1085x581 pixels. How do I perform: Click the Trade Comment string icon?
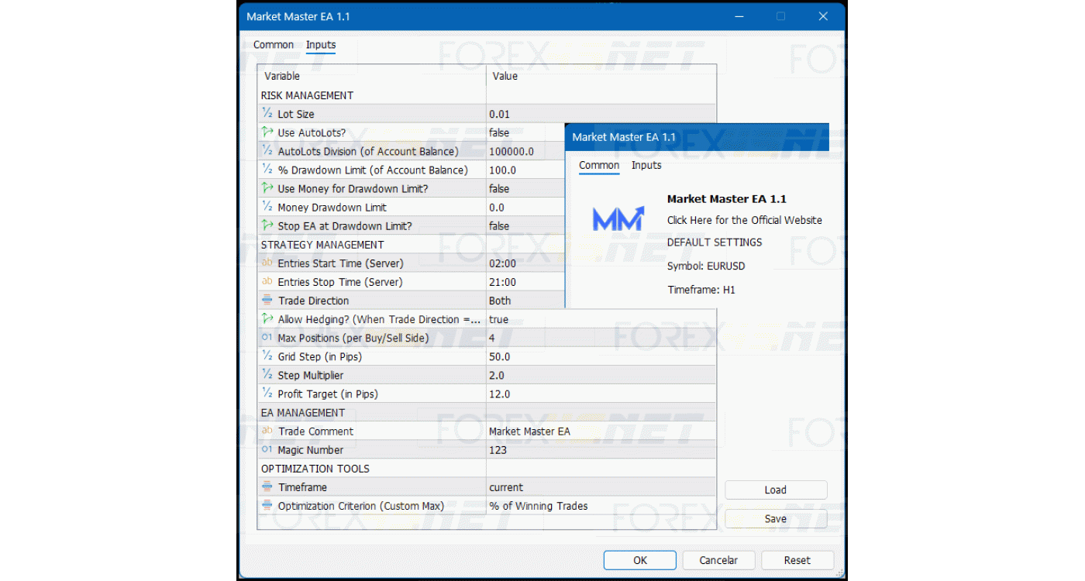(x=267, y=431)
